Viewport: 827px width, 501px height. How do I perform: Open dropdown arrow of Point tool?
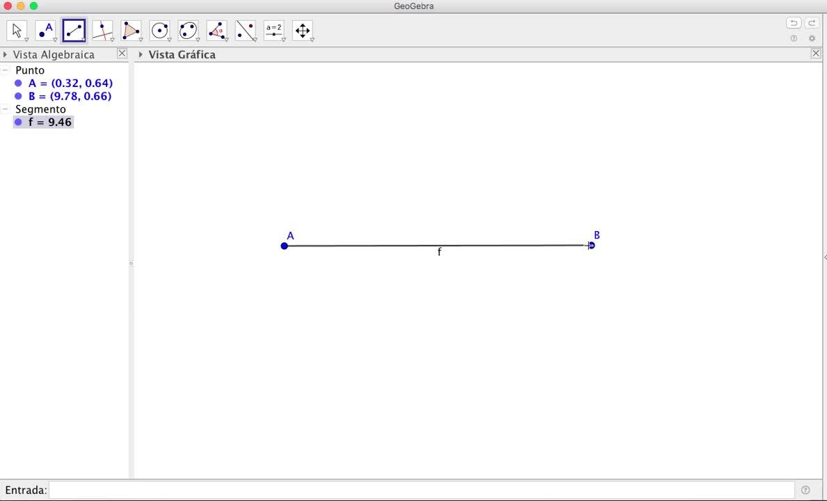(54, 40)
